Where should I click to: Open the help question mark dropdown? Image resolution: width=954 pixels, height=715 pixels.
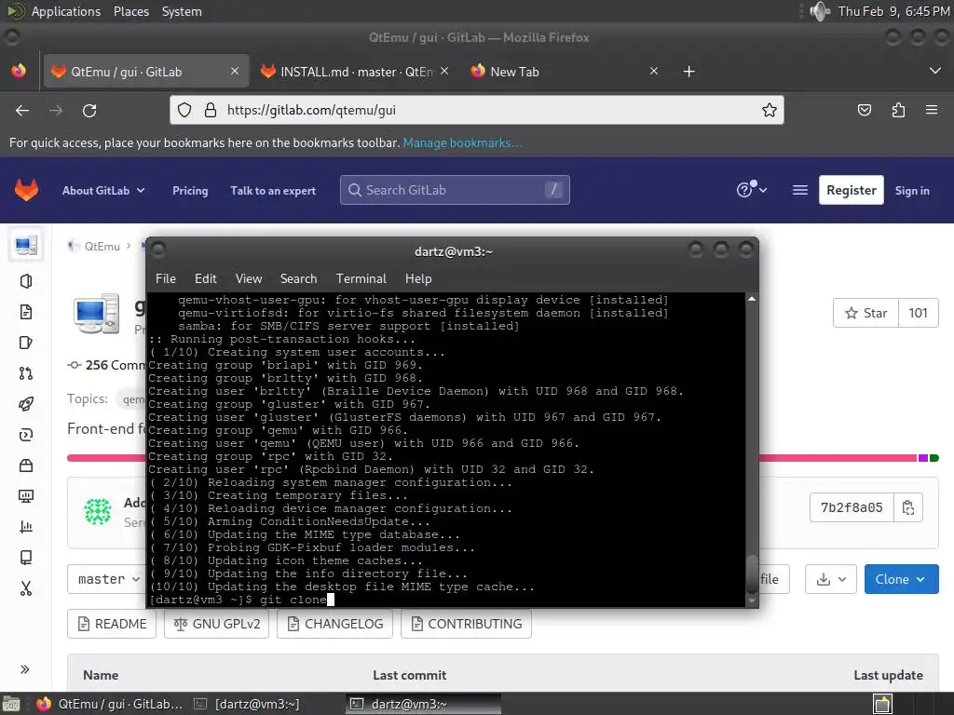[x=752, y=190]
